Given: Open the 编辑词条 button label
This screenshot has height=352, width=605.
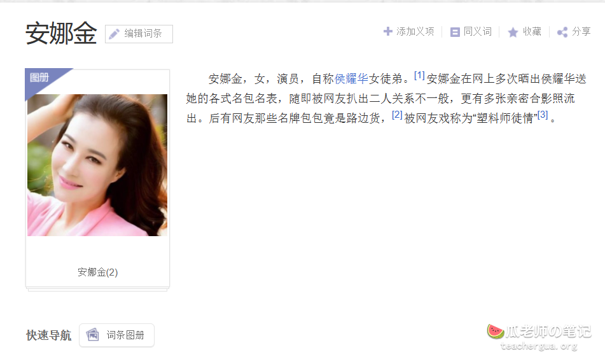Looking at the screenshot, I should click(143, 34).
